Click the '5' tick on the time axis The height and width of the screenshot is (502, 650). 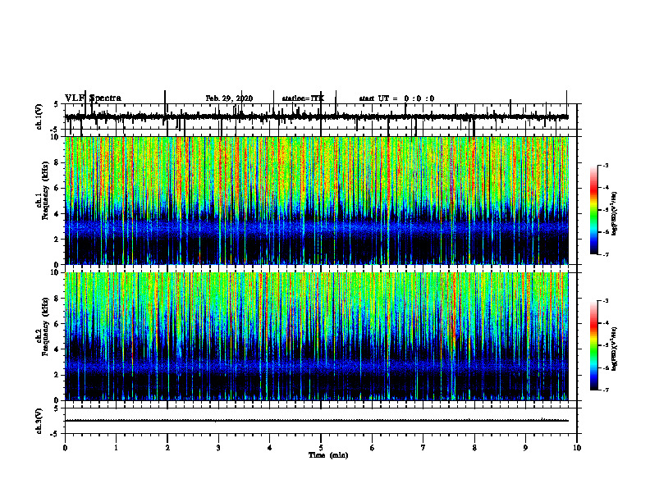(321, 448)
